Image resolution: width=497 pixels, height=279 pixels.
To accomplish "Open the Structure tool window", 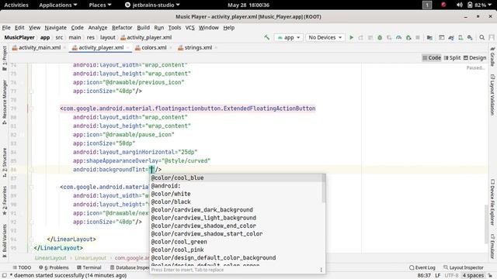I will click(x=5, y=162).
